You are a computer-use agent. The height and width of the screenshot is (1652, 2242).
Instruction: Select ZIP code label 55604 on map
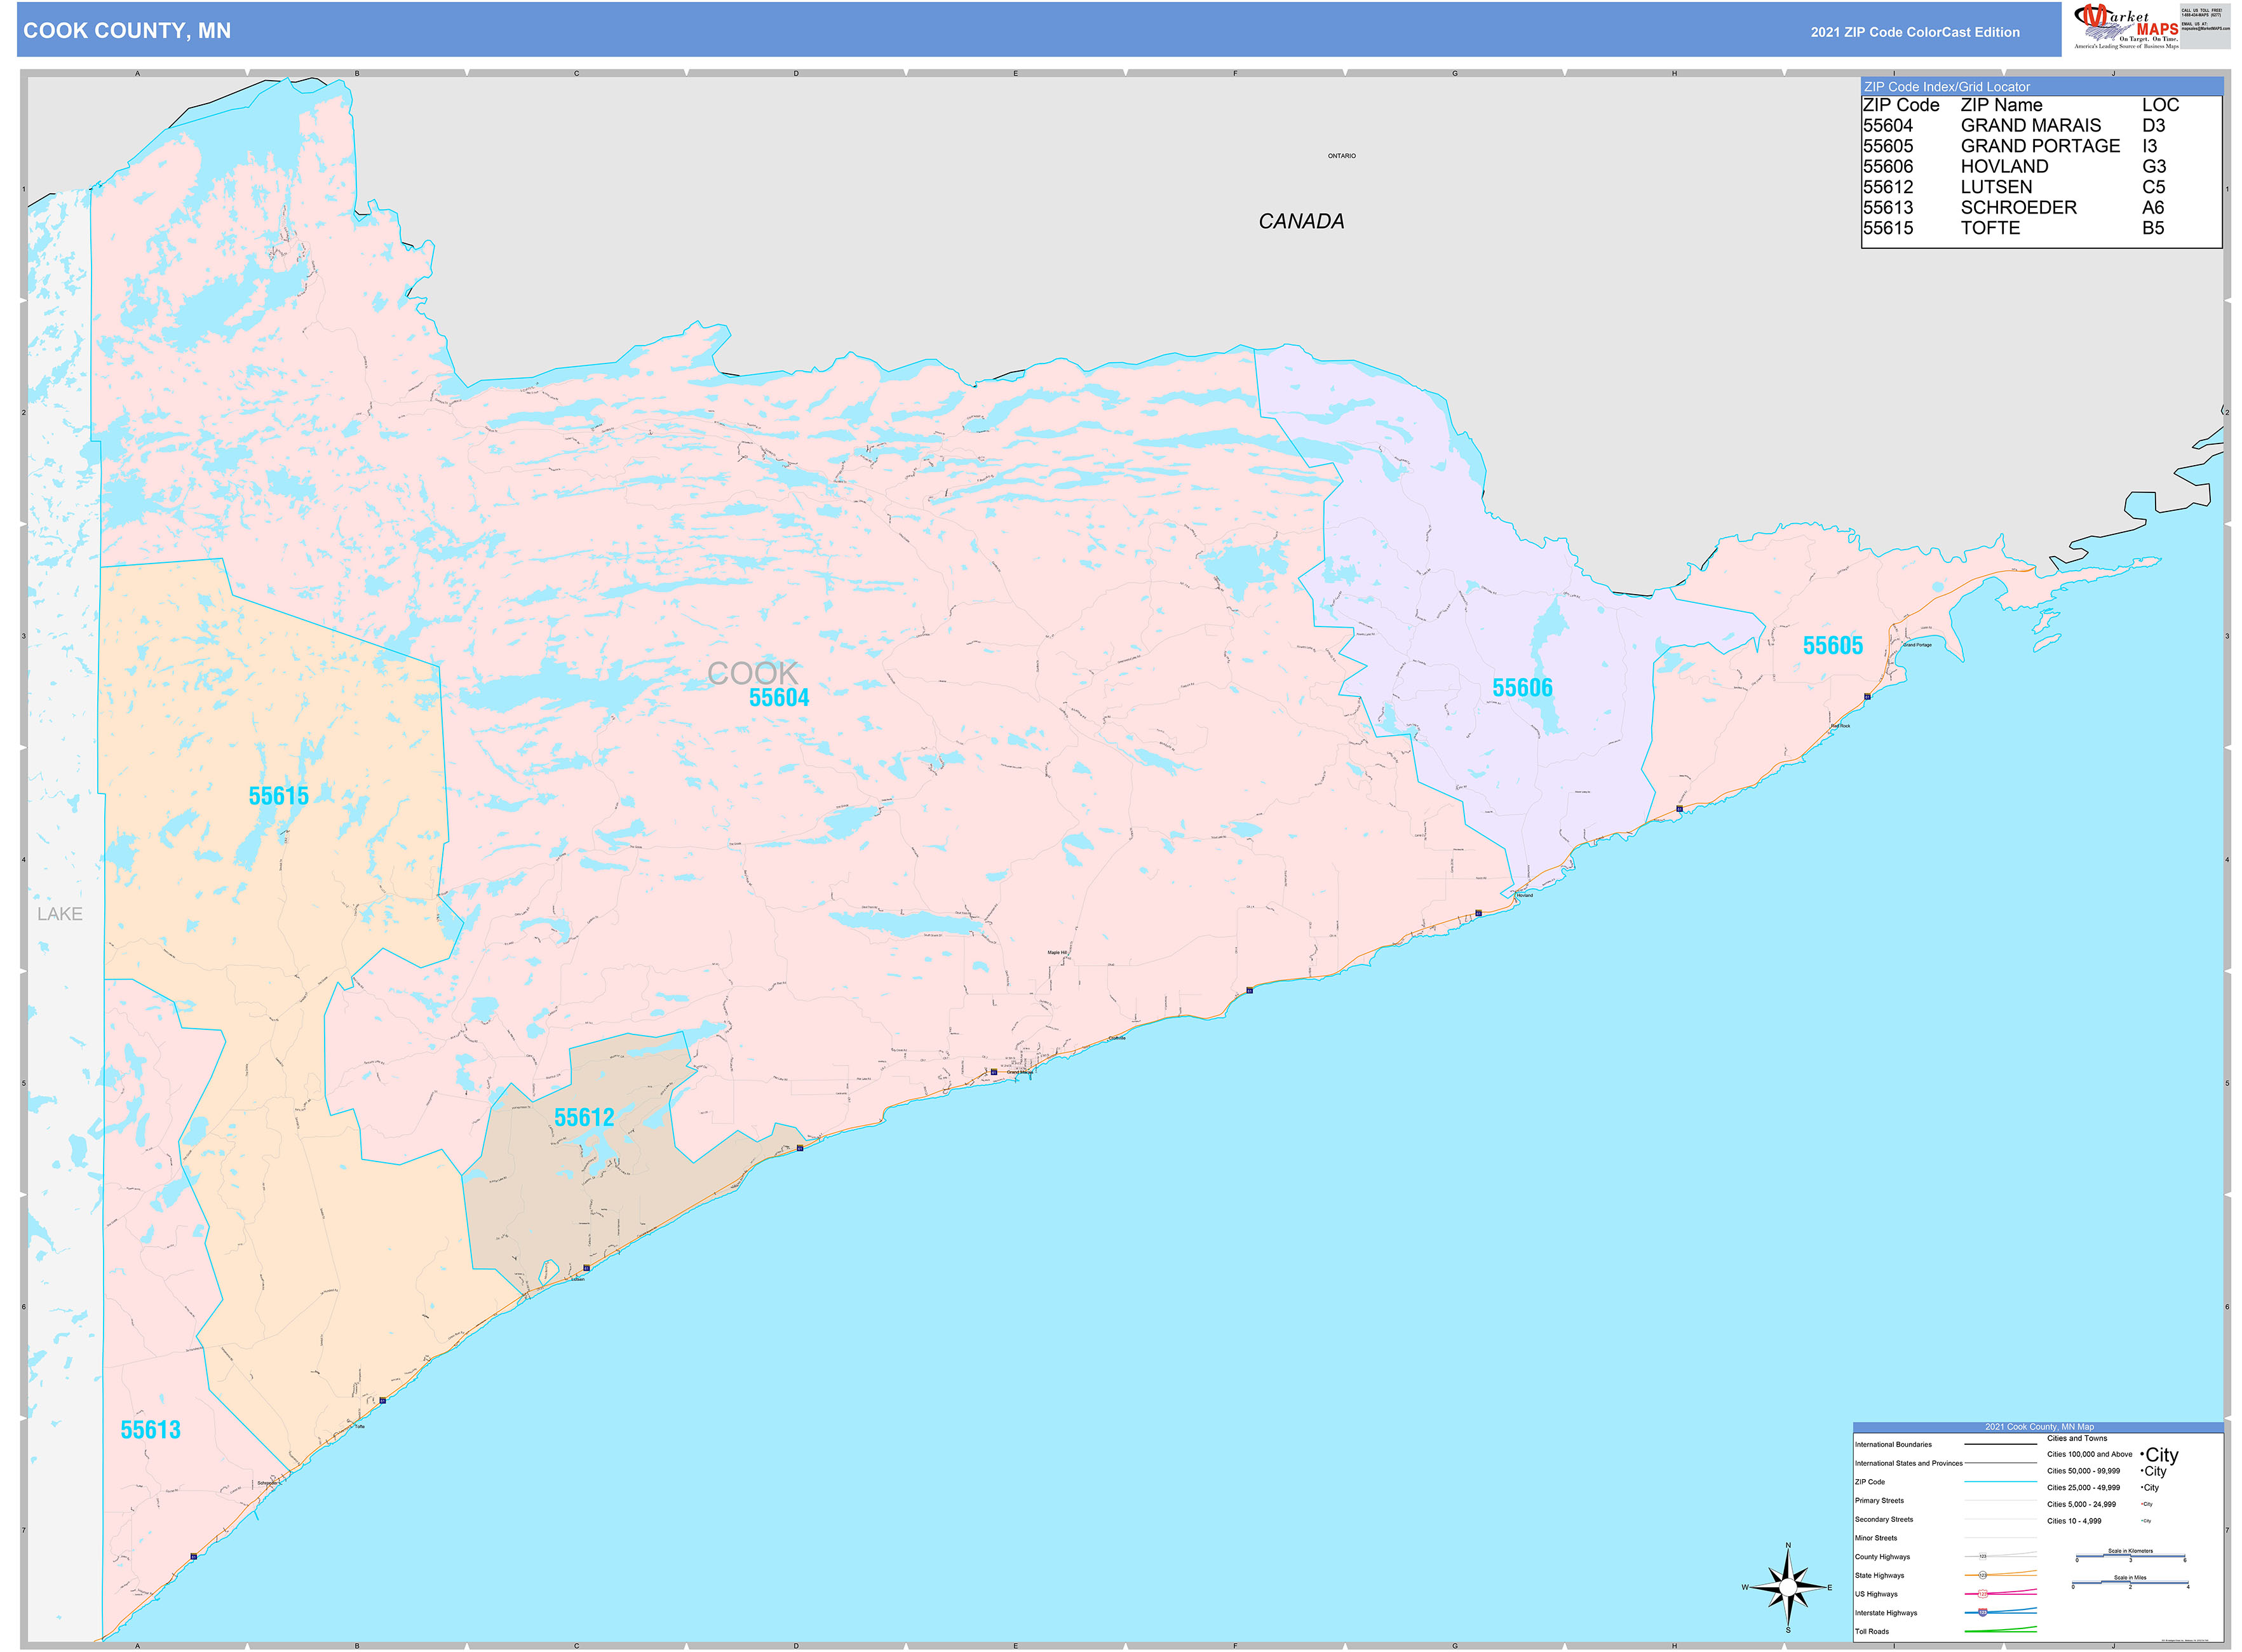[778, 698]
